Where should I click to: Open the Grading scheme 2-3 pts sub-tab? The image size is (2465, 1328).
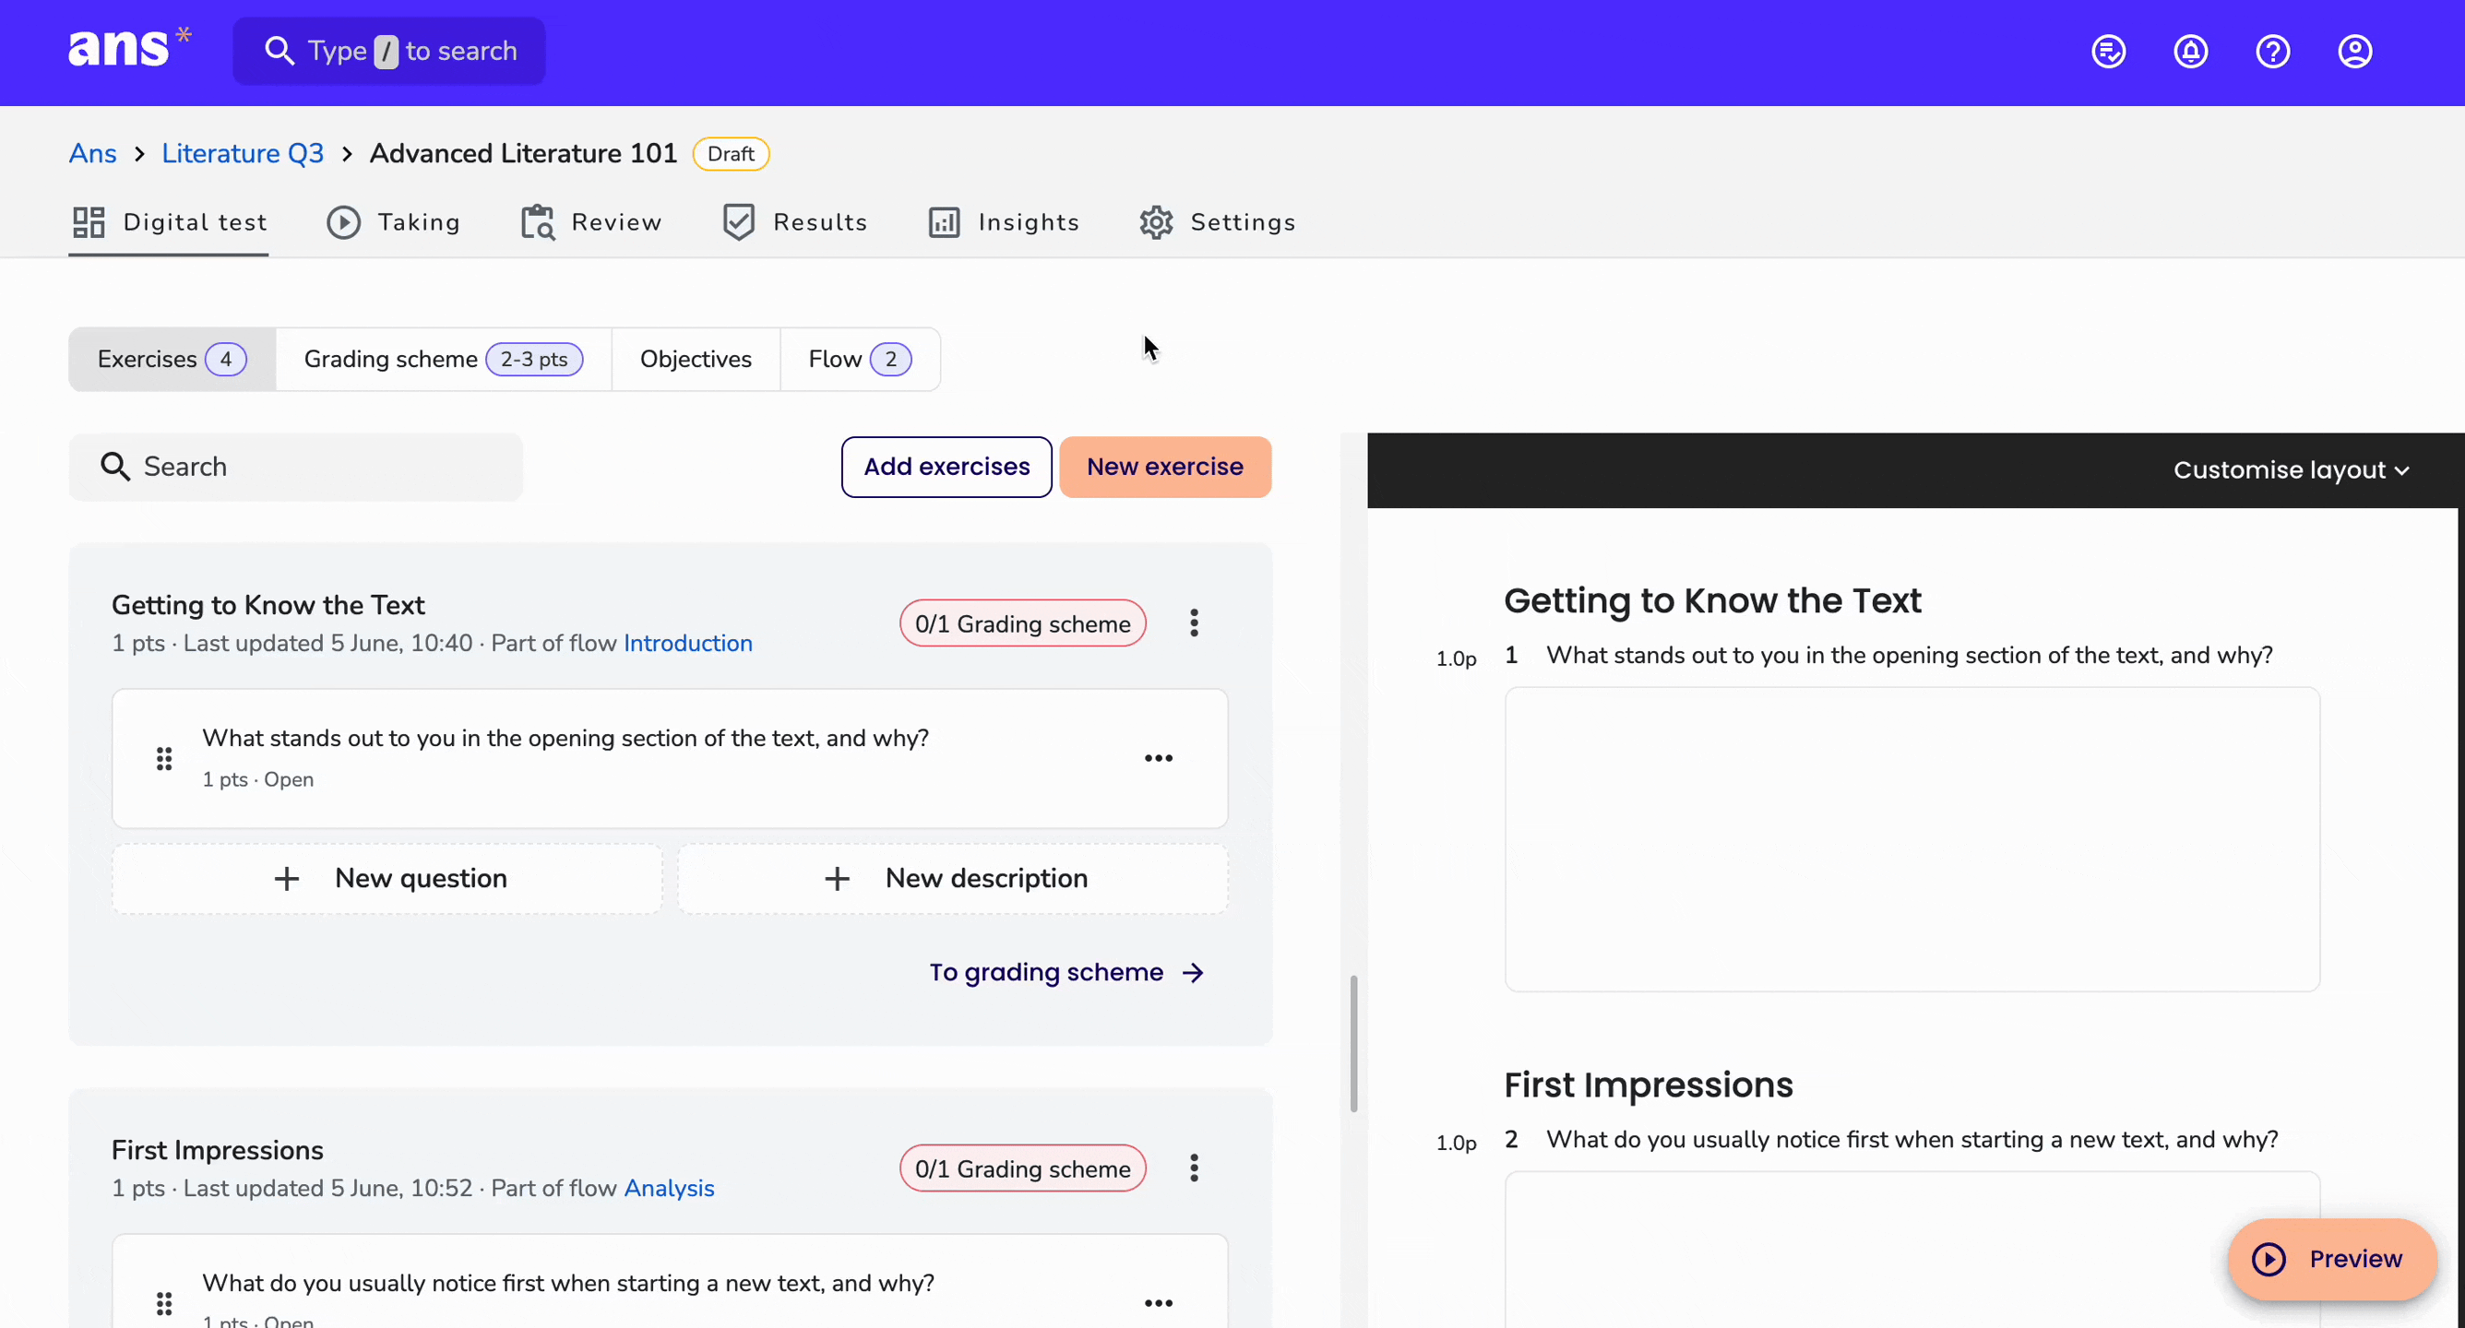point(444,359)
